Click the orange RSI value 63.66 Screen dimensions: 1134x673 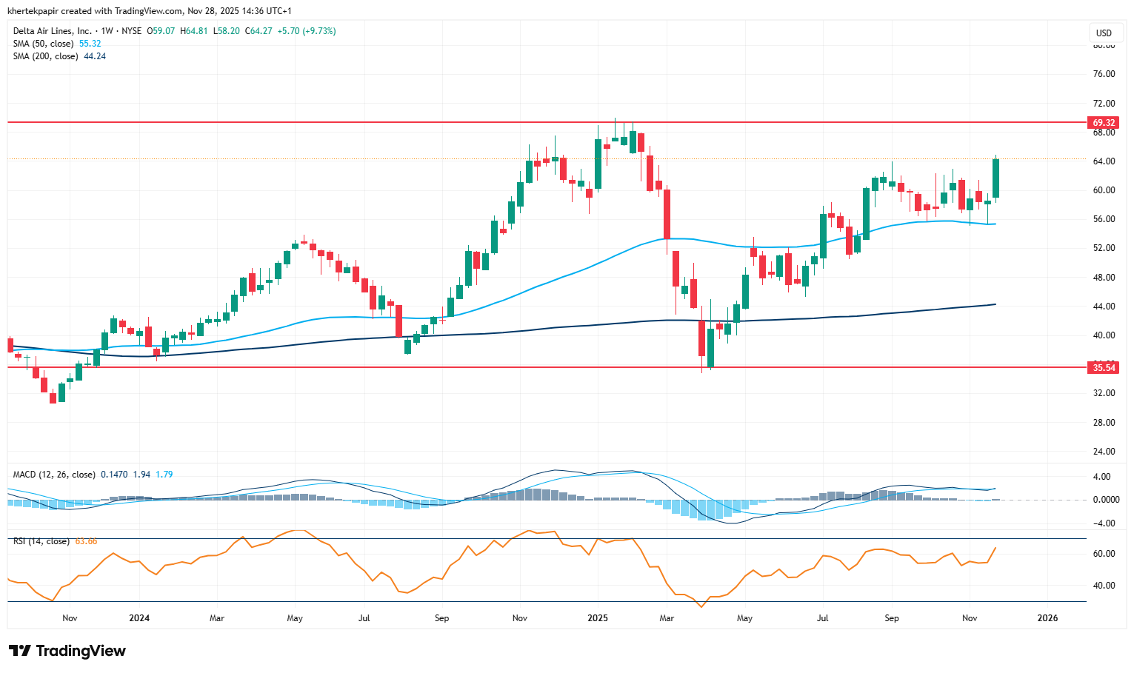86,541
